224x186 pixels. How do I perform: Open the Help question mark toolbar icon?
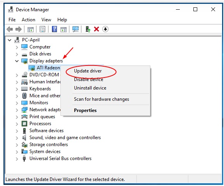click(54, 29)
